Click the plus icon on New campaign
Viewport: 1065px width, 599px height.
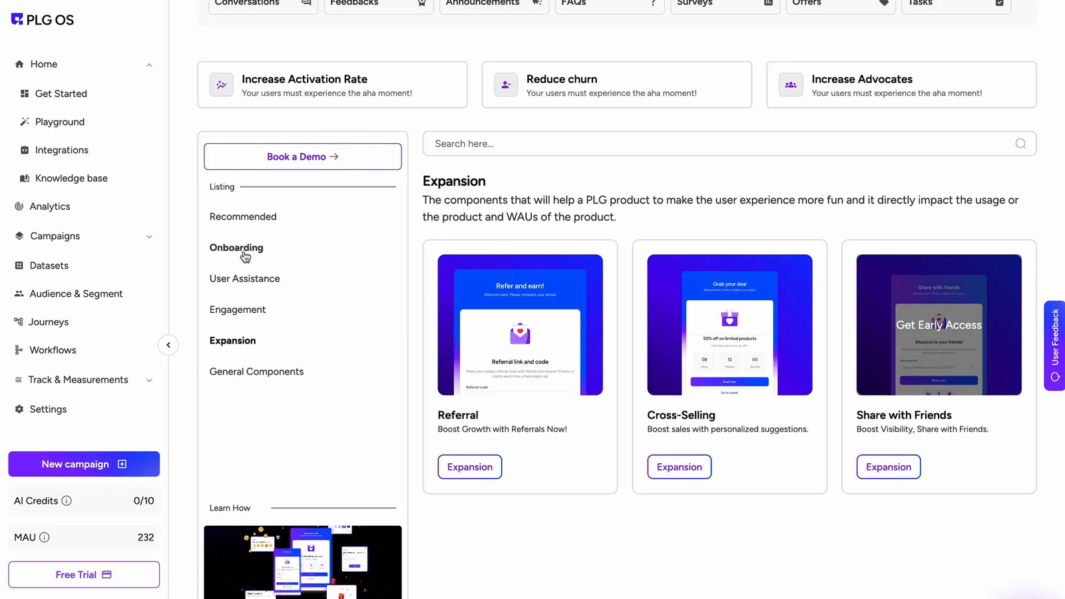(122, 465)
